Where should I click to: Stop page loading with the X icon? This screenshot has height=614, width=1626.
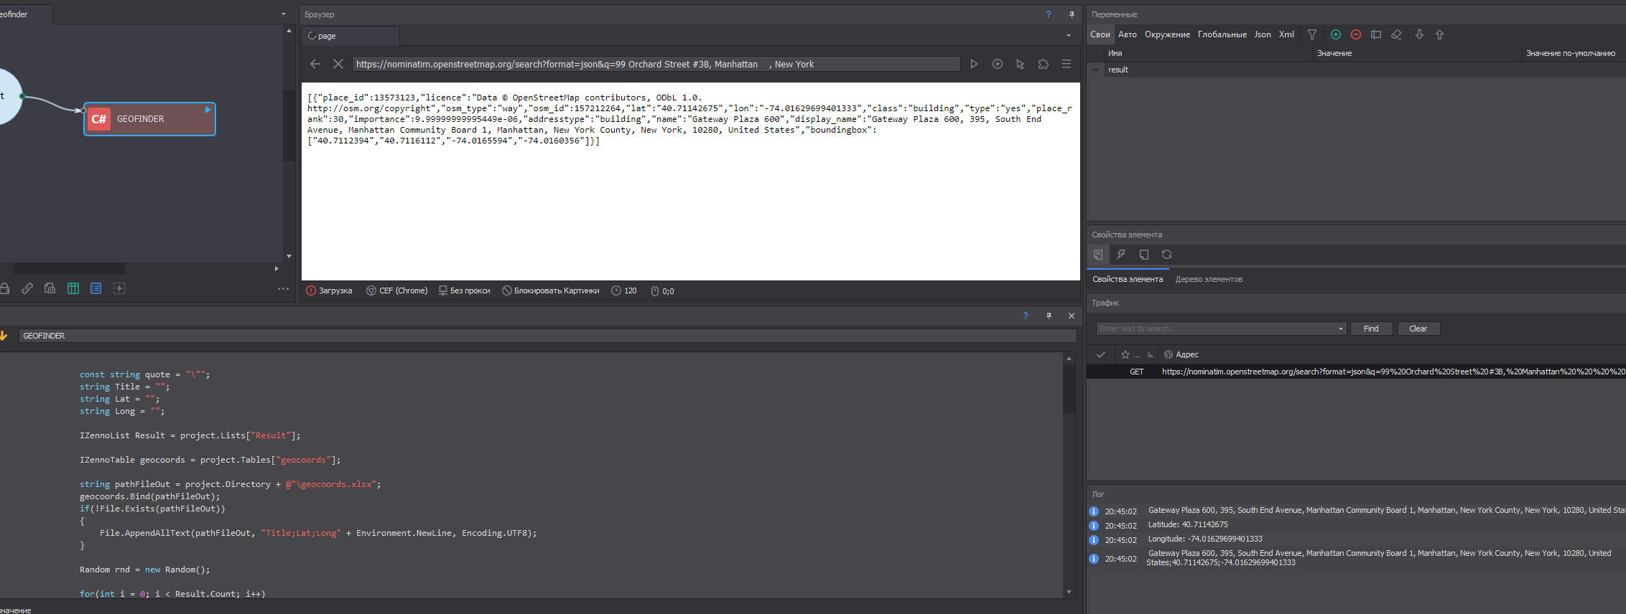(x=338, y=64)
